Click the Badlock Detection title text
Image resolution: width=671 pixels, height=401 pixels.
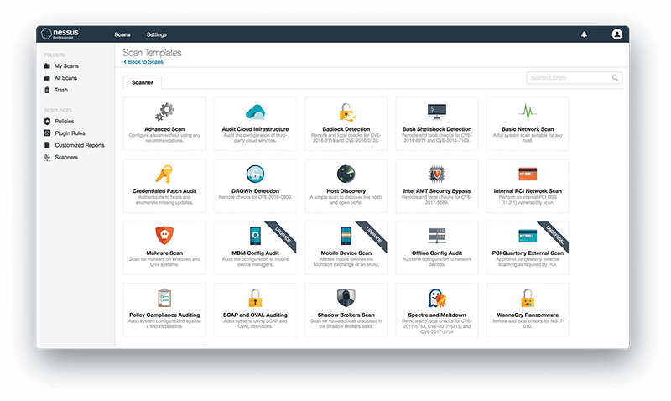346,129
